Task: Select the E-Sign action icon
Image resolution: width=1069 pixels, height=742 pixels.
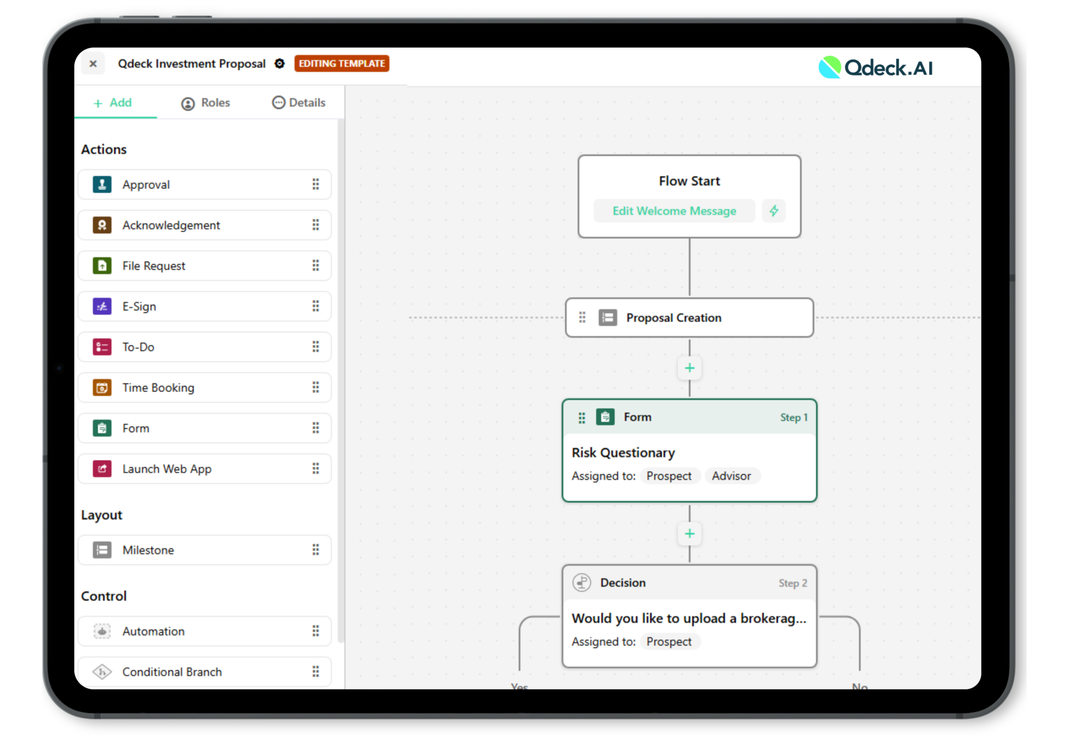Action: pyautogui.click(x=102, y=306)
